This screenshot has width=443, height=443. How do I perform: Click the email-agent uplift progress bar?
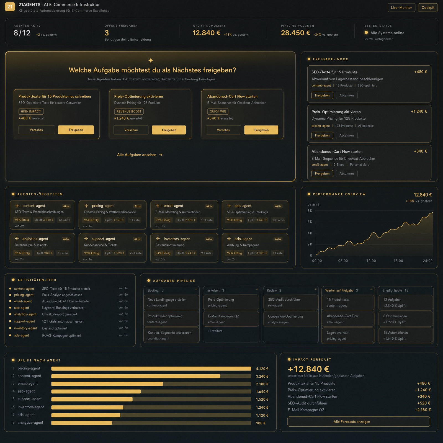[151, 384]
